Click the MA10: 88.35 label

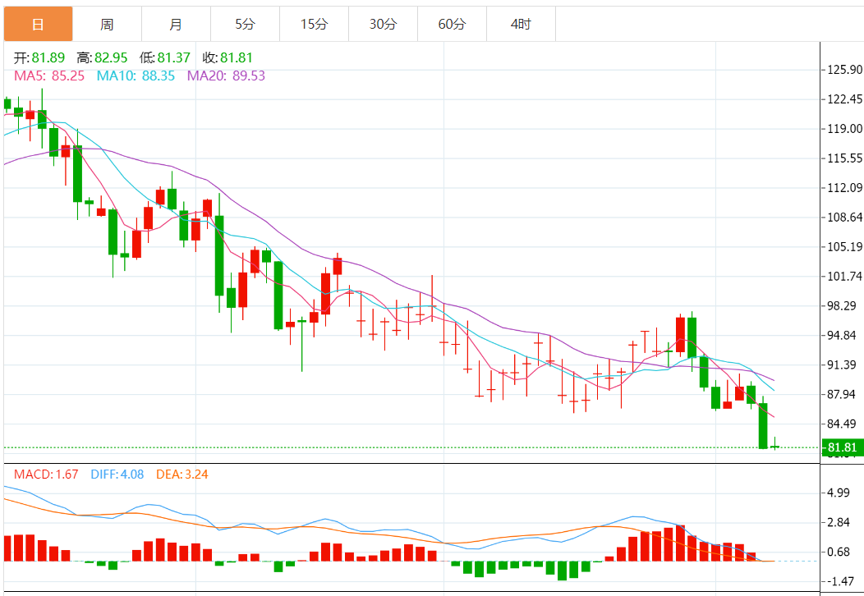pyautogui.click(x=136, y=76)
